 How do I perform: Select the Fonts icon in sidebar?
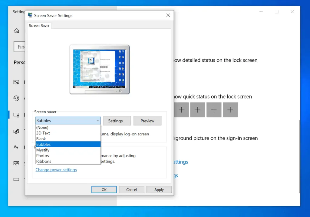tap(16, 147)
